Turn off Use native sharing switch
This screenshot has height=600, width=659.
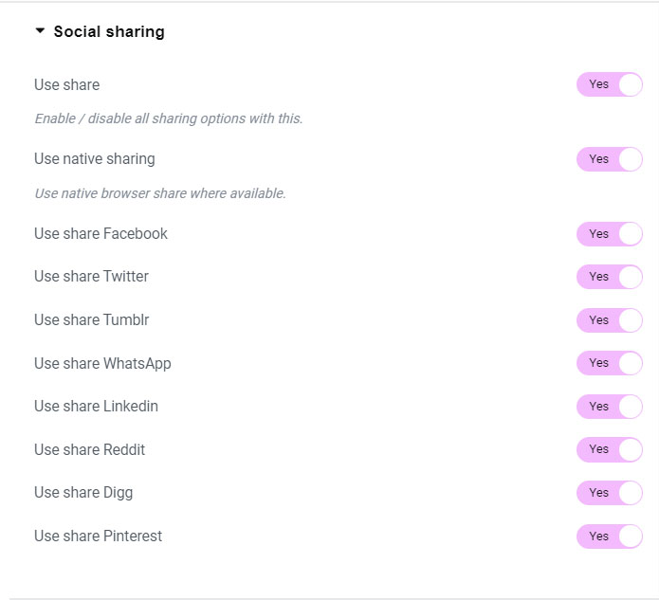(610, 159)
